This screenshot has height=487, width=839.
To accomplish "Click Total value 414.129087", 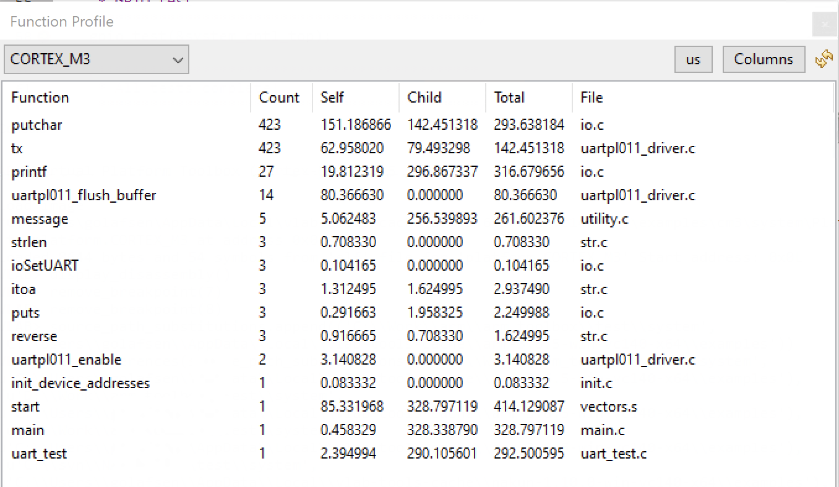I will click(x=529, y=407).
